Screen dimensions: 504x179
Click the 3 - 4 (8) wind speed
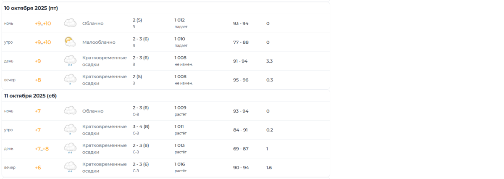click(x=141, y=126)
